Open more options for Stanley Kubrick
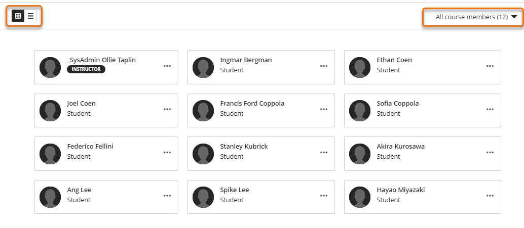The height and width of the screenshot is (228, 524). click(324, 152)
